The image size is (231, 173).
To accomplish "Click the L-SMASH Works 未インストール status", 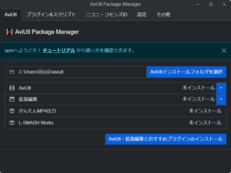I will (x=205, y=123).
